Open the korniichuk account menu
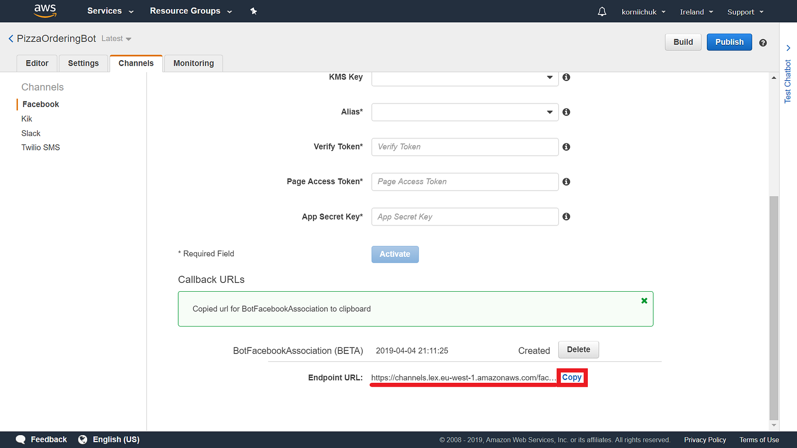Image resolution: width=797 pixels, height=448 pixels. coord(643,11)
